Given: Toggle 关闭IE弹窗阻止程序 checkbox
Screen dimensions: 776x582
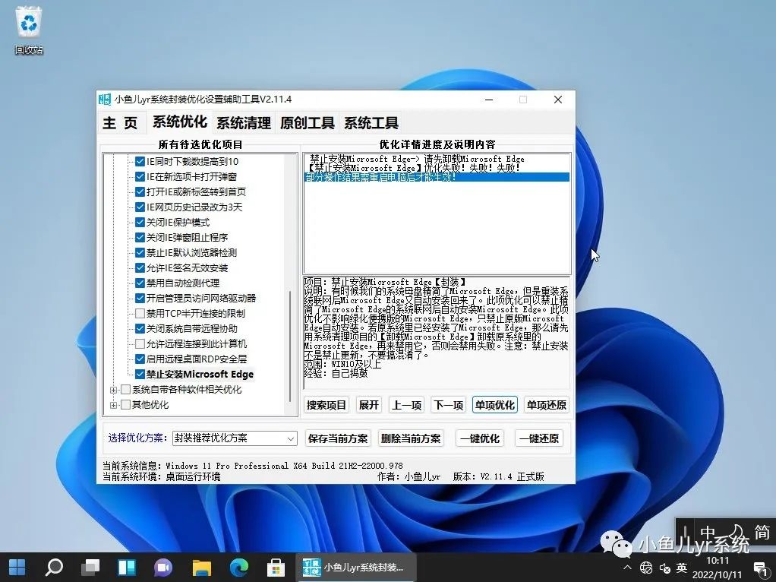Looking at the screenshot, I should [140, 238].
